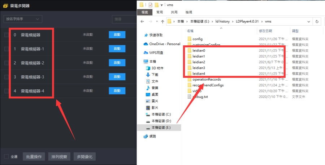This screenshot has height=165, width=325.
Task: Switch to the 常用 Home ribbon tab
Action: point(160,12)
